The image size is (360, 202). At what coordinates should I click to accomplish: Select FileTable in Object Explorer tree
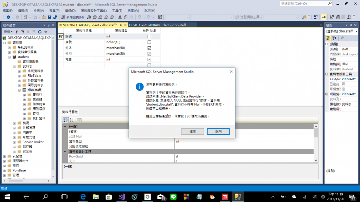[x=34, y=76]
